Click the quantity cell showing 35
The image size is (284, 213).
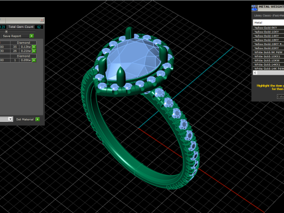tap(15, 47)
